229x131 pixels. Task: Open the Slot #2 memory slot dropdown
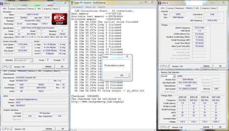click(x=168, y=76)
